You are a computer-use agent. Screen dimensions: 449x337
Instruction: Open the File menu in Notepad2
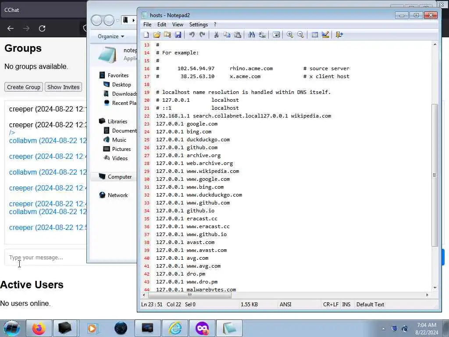(147, 25)
